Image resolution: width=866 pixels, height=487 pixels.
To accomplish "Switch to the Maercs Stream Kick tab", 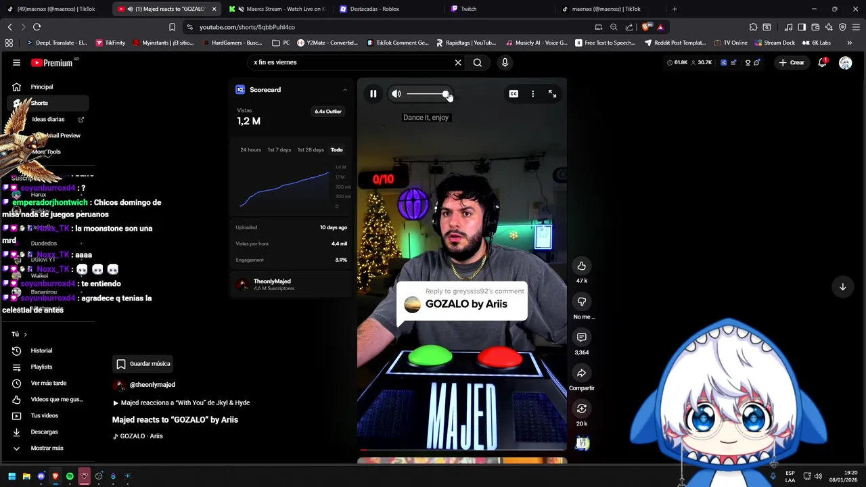I will (x=277, y=9).
